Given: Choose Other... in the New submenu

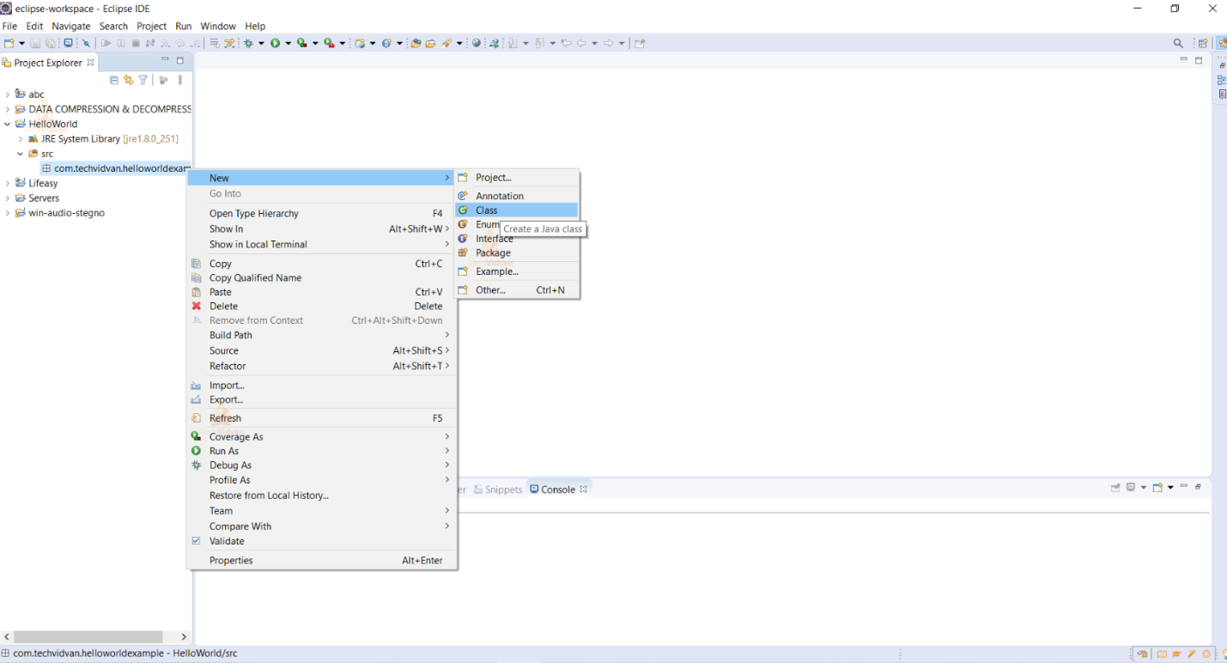Looking at the screenshot, I should (517, 290).
